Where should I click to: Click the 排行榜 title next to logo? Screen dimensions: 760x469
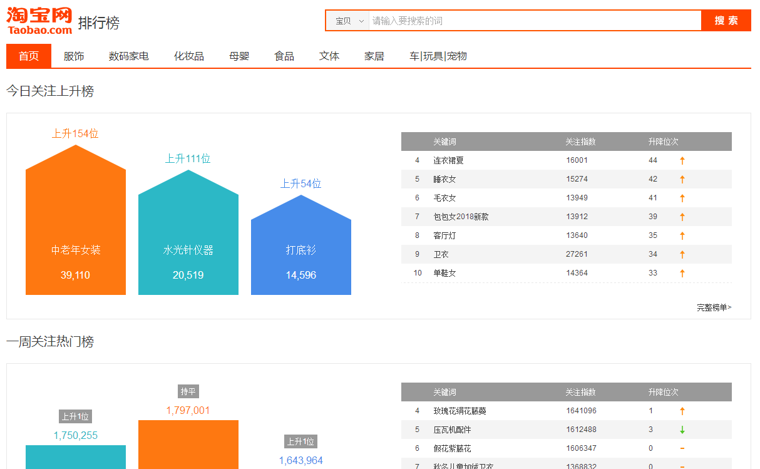[99, 23]
